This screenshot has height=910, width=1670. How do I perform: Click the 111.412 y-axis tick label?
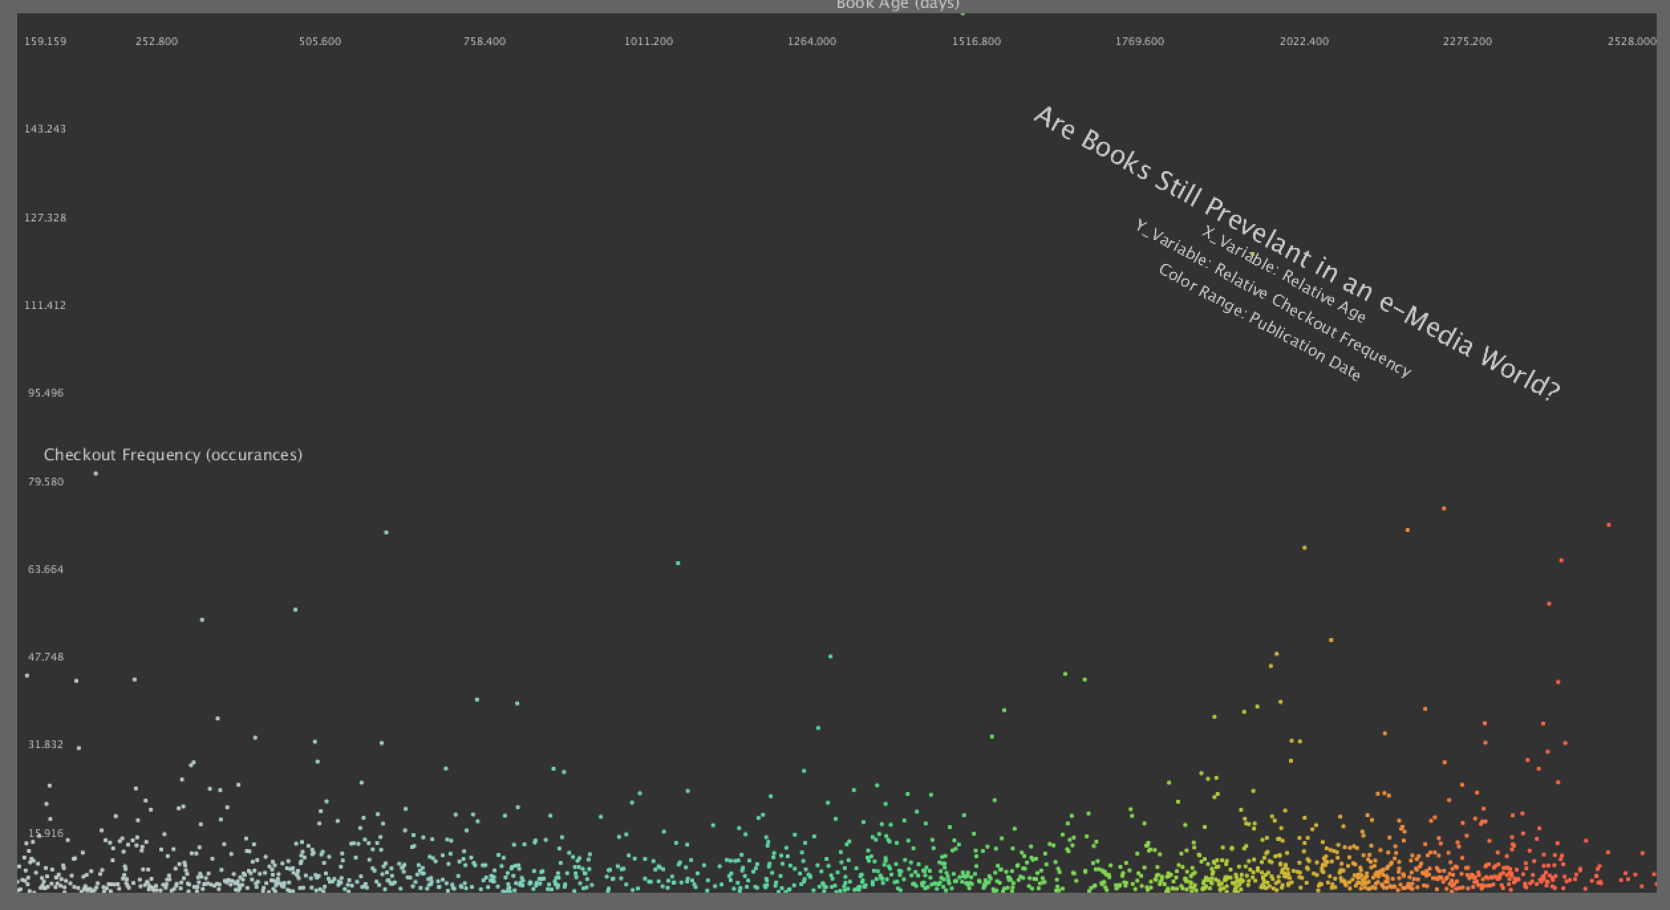pyautogui.click(x=45, y=305)
